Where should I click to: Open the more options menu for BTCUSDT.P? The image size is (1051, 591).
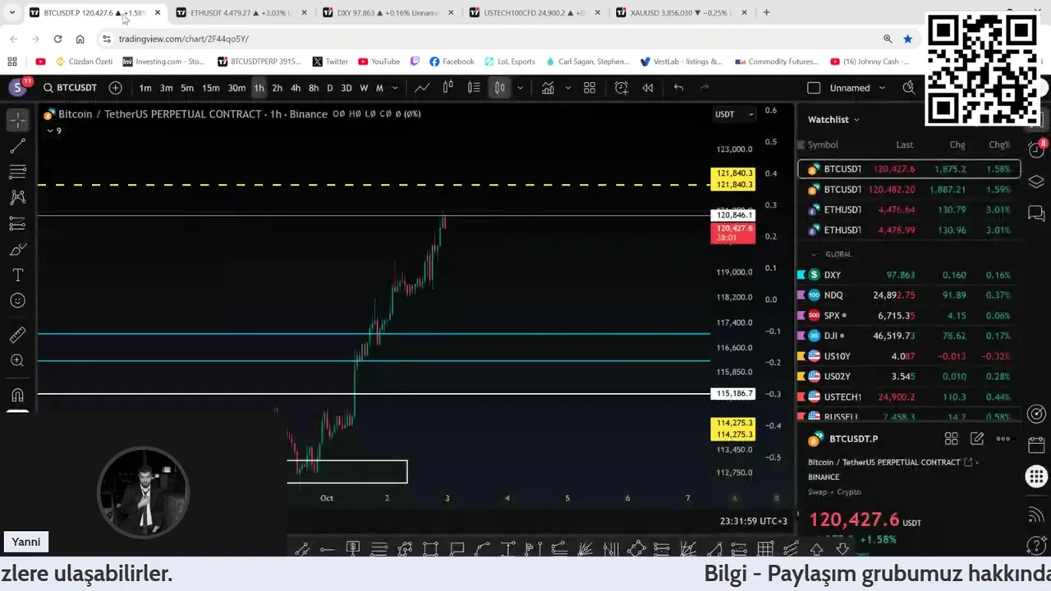coord(1003,439)
